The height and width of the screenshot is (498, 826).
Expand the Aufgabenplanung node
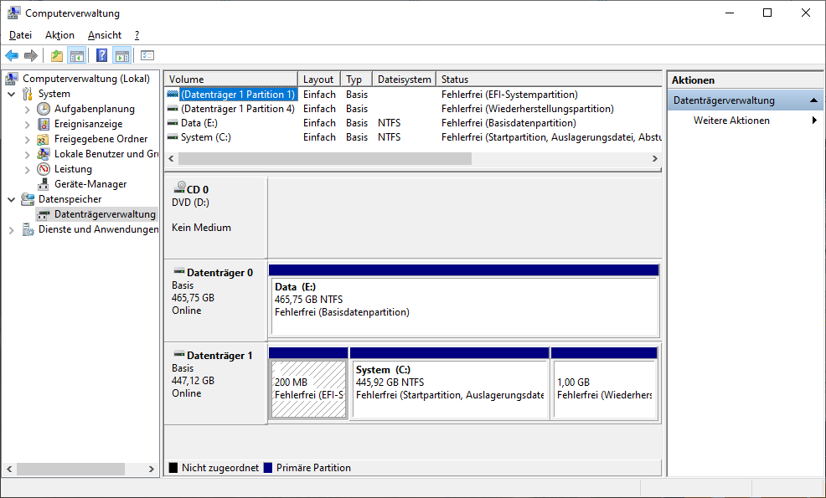point(28,110)
